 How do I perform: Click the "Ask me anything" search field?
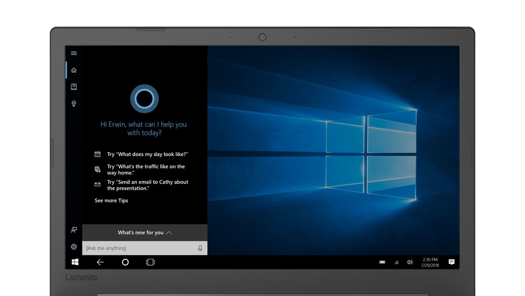[145, 248]
